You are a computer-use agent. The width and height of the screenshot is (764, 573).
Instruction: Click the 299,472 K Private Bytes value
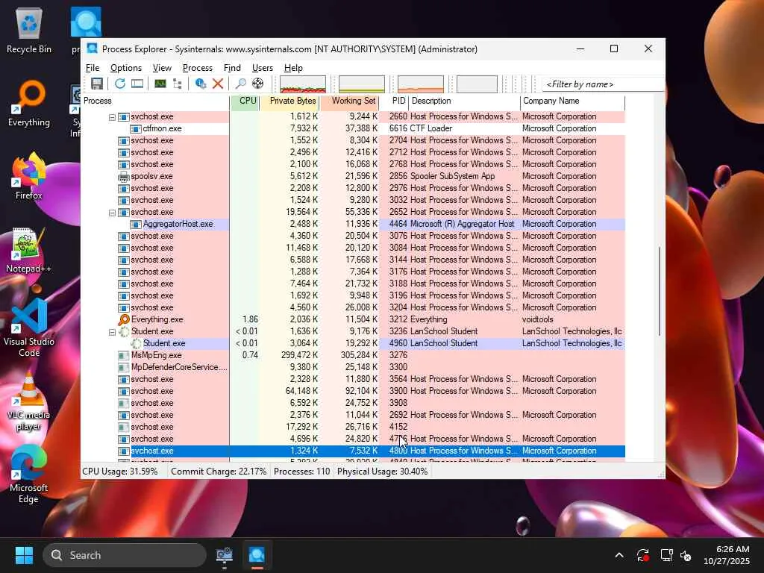point(300,355)
